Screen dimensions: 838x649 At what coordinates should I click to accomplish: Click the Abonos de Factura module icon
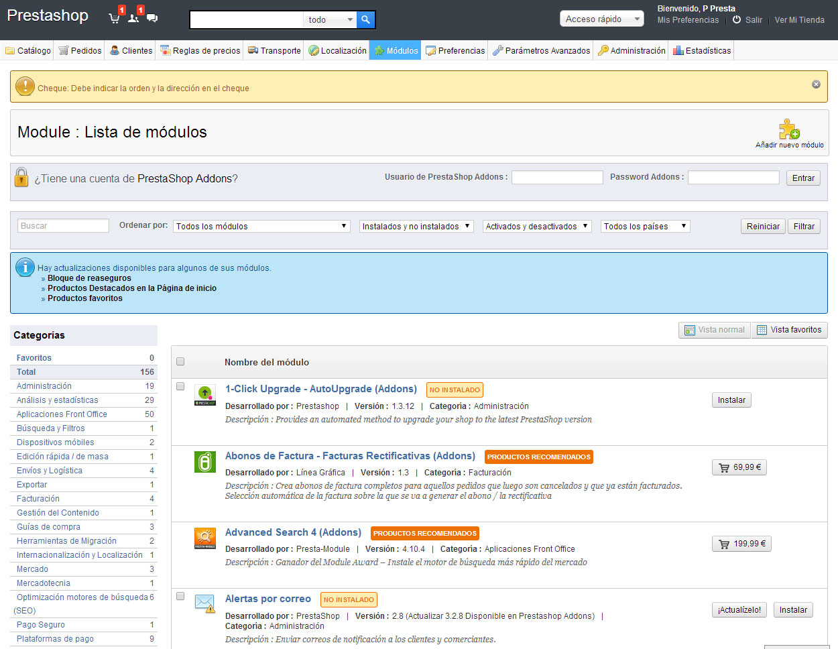[205, 461]
